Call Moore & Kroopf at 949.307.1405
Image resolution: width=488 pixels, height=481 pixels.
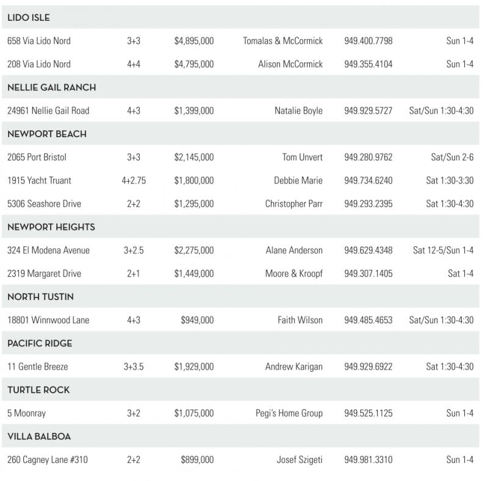(x=368, y=274)
